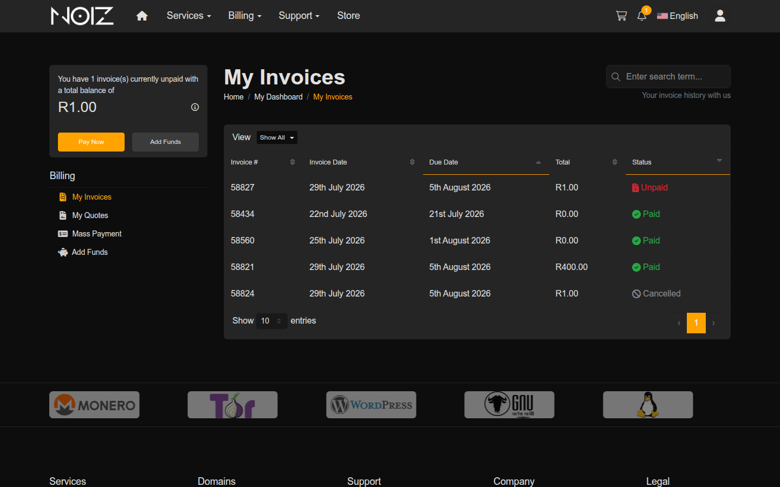Click the WordPress logo

coord(371,405)
